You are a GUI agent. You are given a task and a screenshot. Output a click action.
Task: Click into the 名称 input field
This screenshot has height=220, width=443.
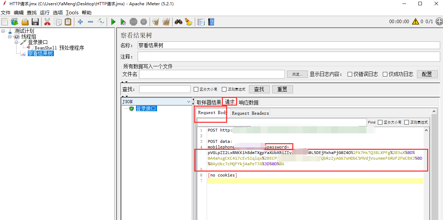(x=289, y=45)
